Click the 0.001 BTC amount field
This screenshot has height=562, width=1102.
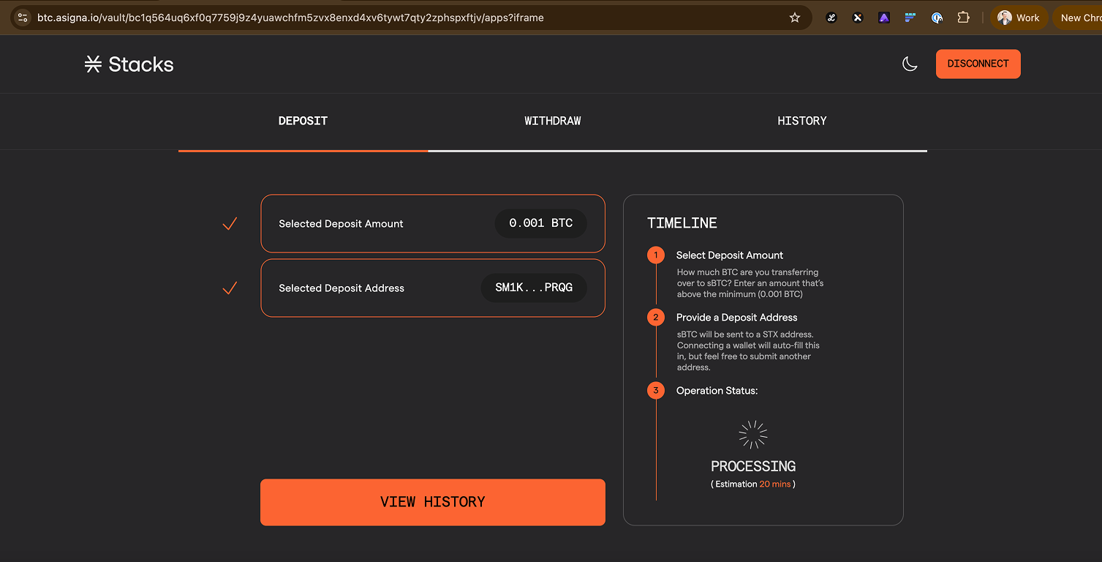point(540,223)
